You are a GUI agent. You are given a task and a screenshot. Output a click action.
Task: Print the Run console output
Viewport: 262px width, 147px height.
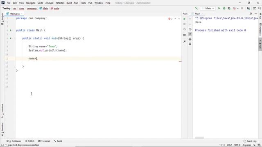click(190, 39)
